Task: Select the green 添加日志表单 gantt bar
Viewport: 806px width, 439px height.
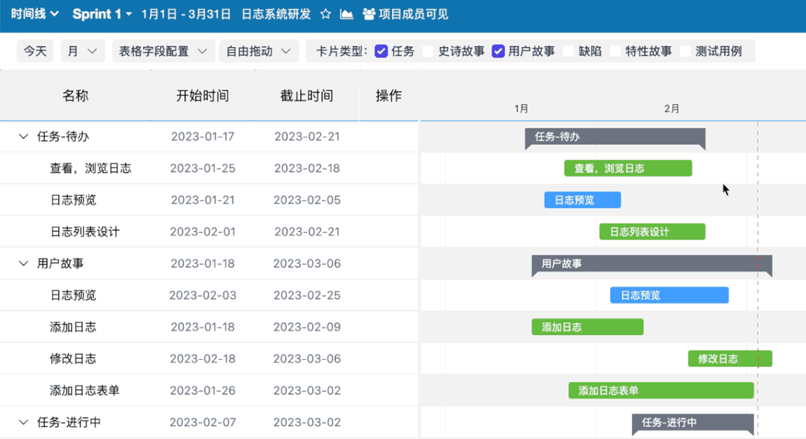Action: point(661,390)
